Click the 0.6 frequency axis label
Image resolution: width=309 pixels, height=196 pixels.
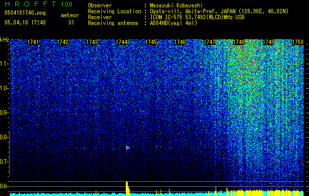coord(4,186)
